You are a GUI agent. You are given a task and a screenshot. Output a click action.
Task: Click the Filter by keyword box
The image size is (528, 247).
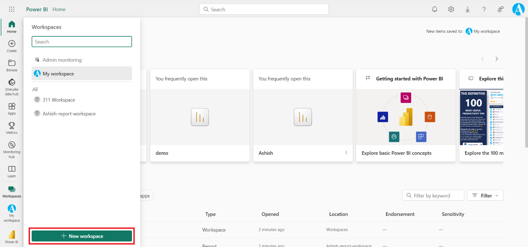(x=433, y=195)
